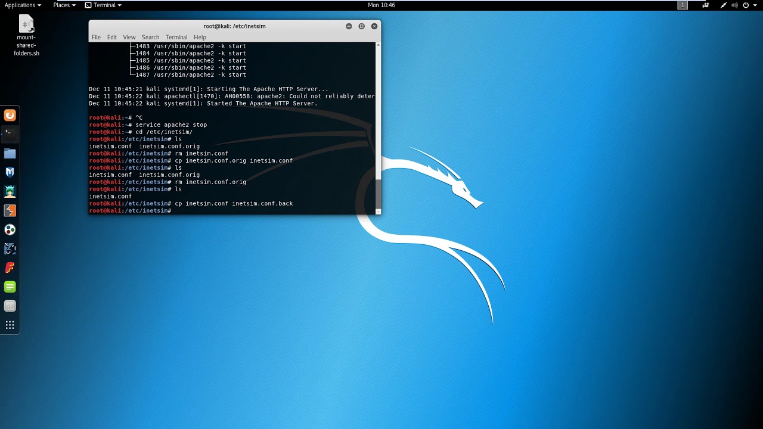Click the clock Mon 10:46
Image resolution: width=763 pixels, height=429 pixels.
[x=381, y=5]
